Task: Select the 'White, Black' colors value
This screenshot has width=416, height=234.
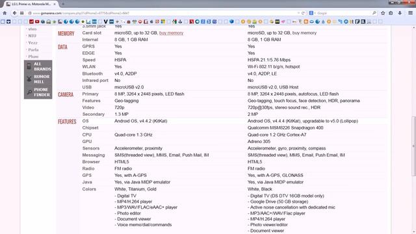Action: (260, 189)
